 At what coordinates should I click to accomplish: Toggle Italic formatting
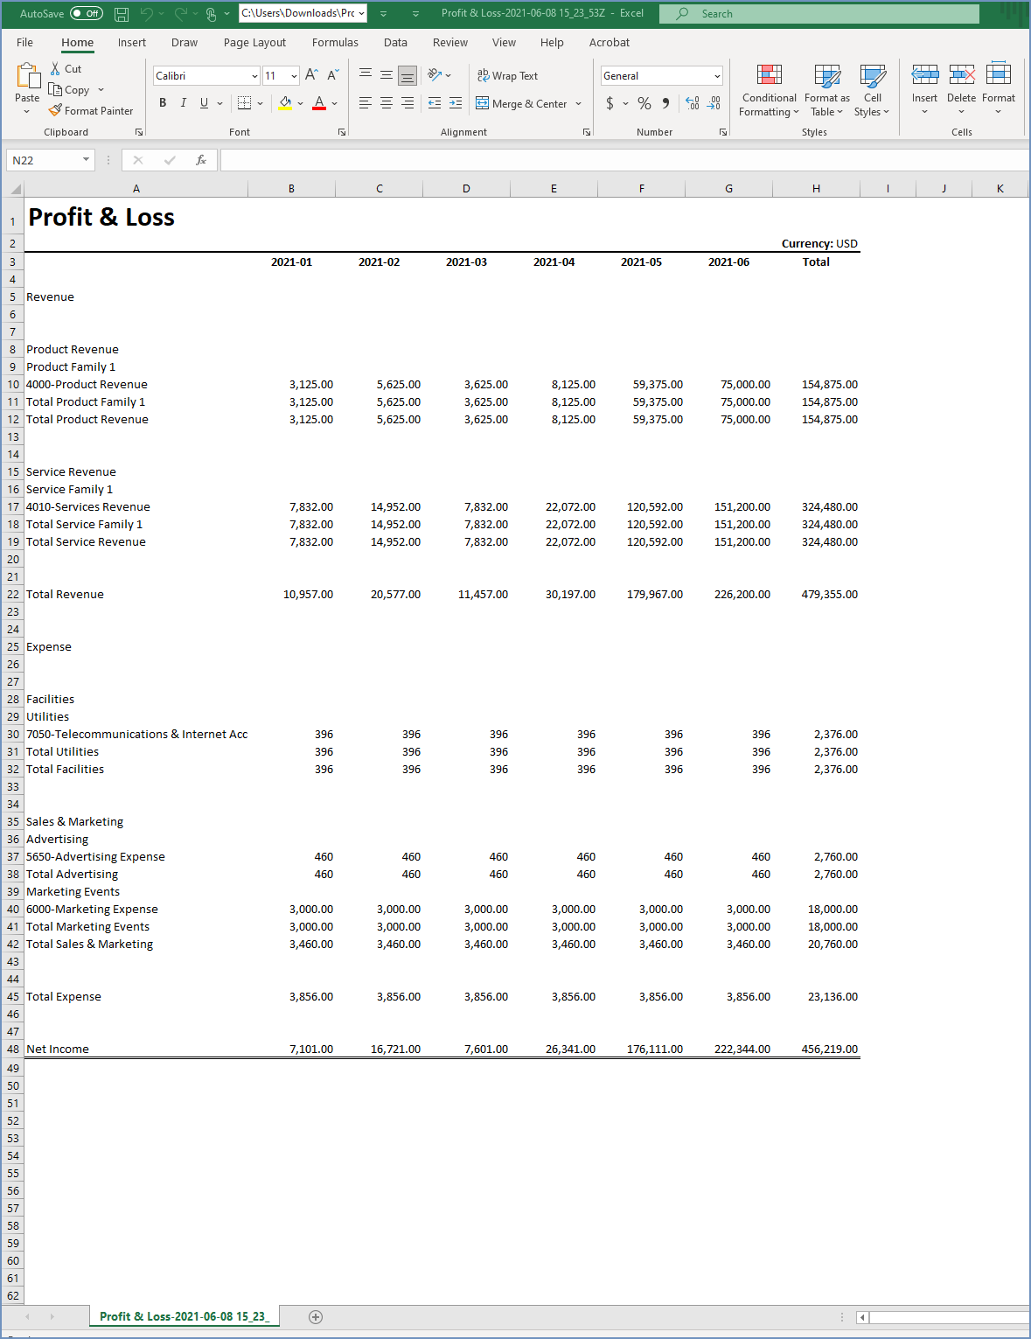coord(183,103)
